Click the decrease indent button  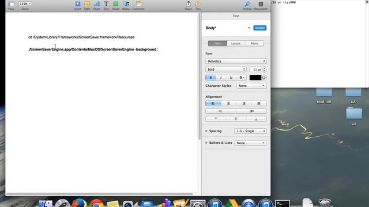[221, 111]
